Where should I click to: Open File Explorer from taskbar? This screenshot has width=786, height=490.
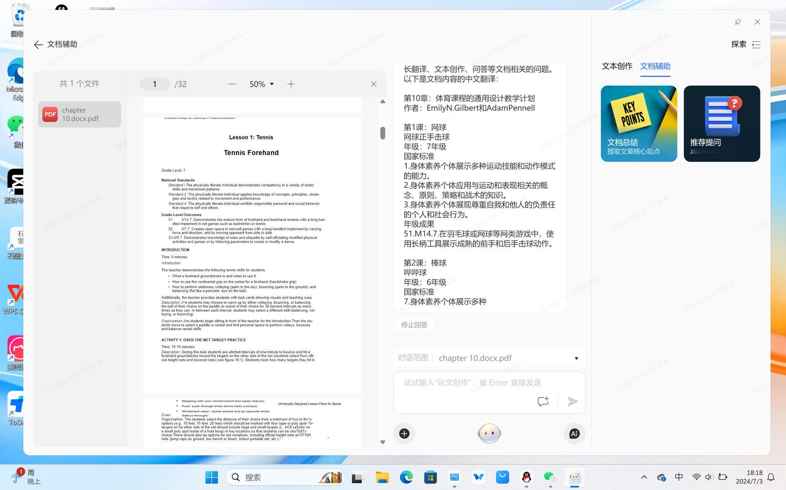(382, 477)
